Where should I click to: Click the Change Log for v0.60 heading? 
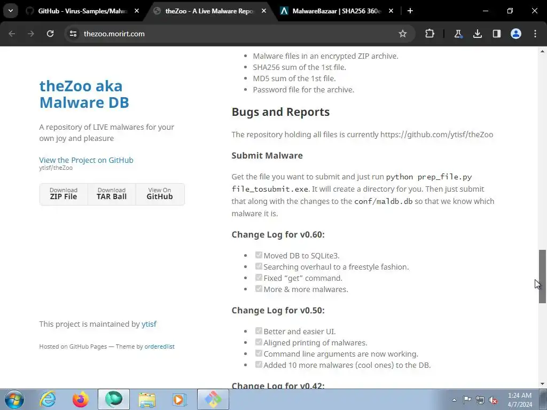tap(278, 235)
